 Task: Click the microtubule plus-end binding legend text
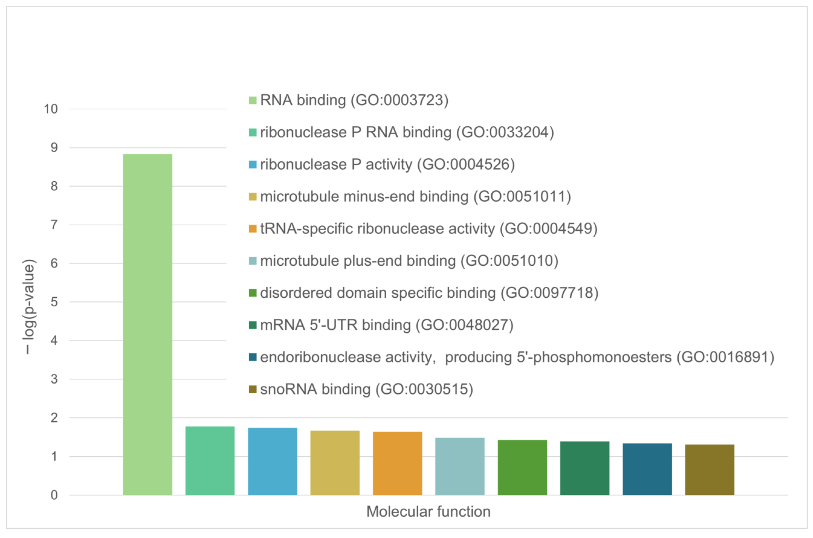pyautogui.click(x=409, y=261)
